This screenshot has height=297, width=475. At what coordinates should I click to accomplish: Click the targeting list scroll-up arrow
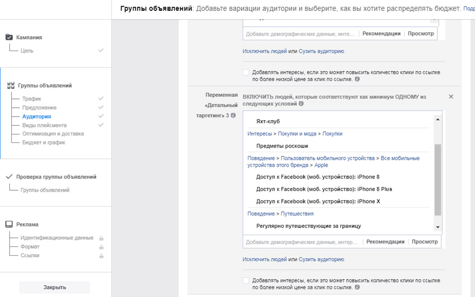click(437, 120)
